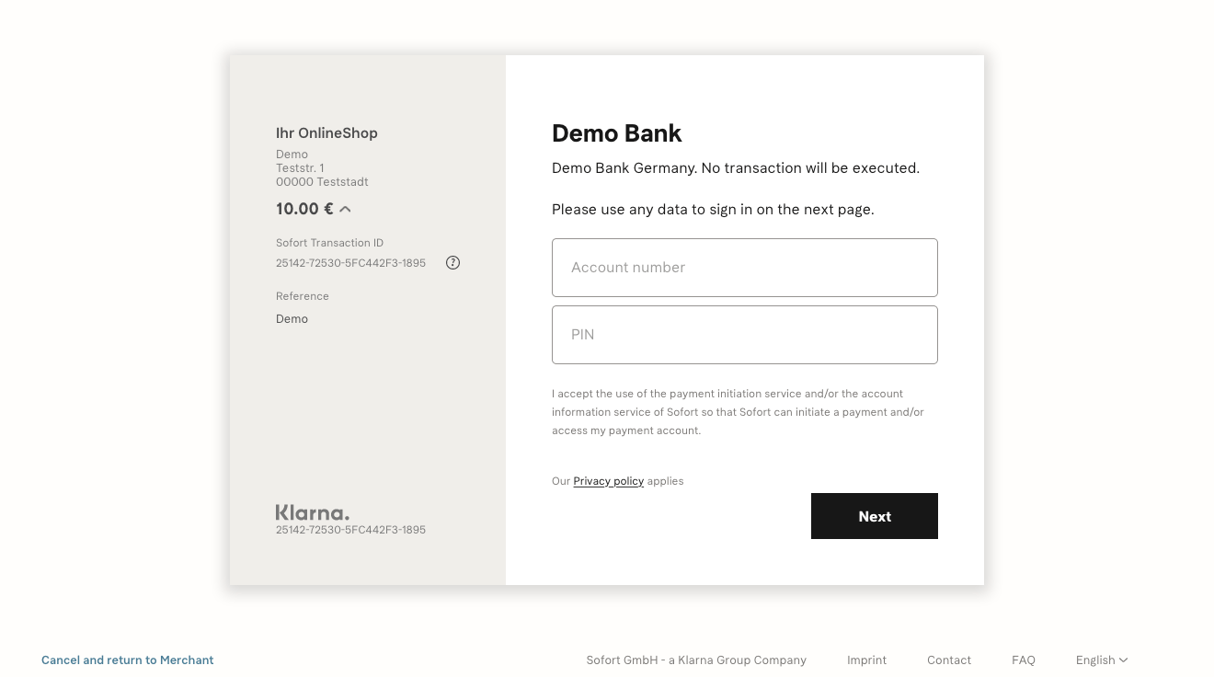
Task: Click the Sofort Transaction ID help icon
Action: tap(452, 263)
